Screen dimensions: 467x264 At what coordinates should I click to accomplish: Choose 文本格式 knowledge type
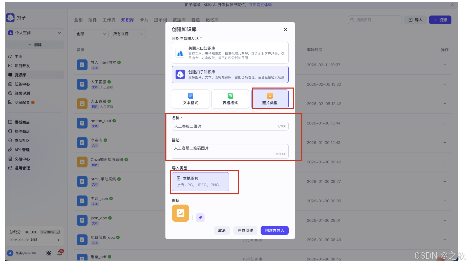coord(190,99)
